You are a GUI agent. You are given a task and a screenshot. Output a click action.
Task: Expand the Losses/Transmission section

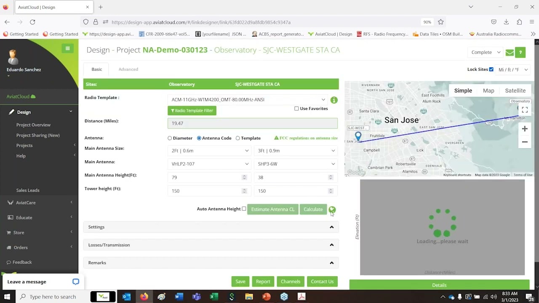click(211, 245)
